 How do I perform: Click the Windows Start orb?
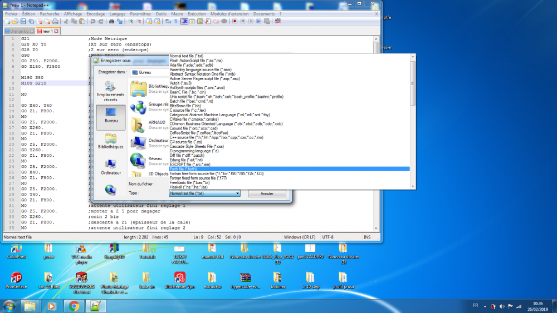[9, 306]
